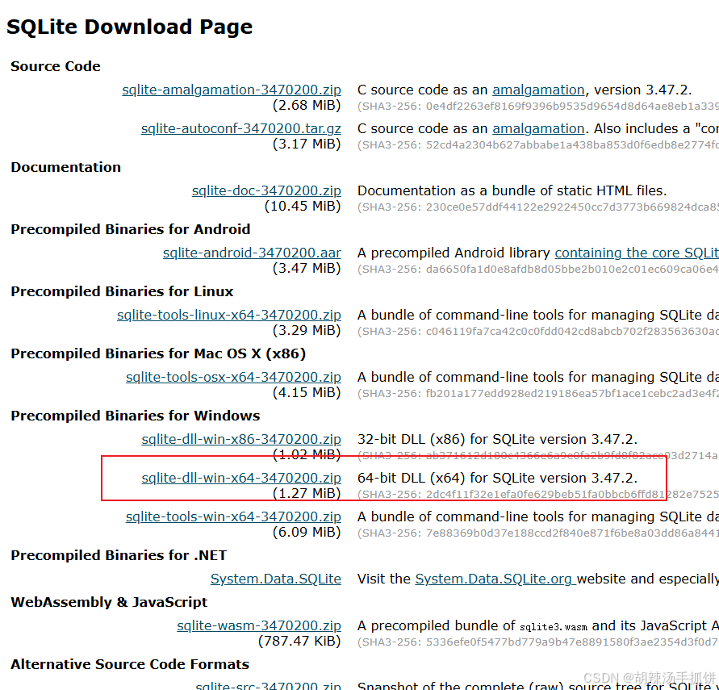This screenshot has height=690, width=719.
Task: Click the 'Documentation' section heading
Action: [x=66, y=167]
